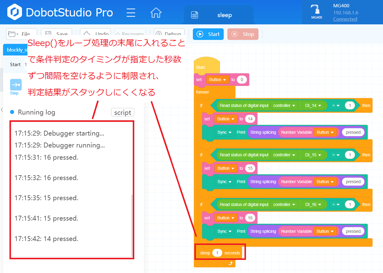
Task: Click the Debug toolbar icon
Action: tap(159, 34)
